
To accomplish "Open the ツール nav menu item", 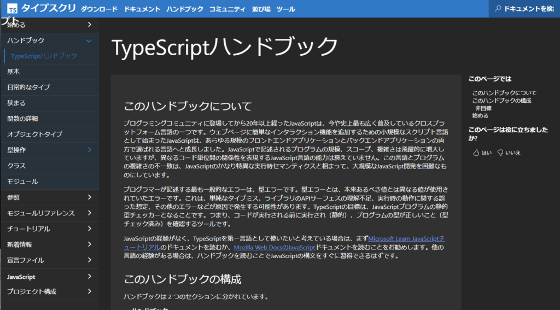I will click(285, 9).
